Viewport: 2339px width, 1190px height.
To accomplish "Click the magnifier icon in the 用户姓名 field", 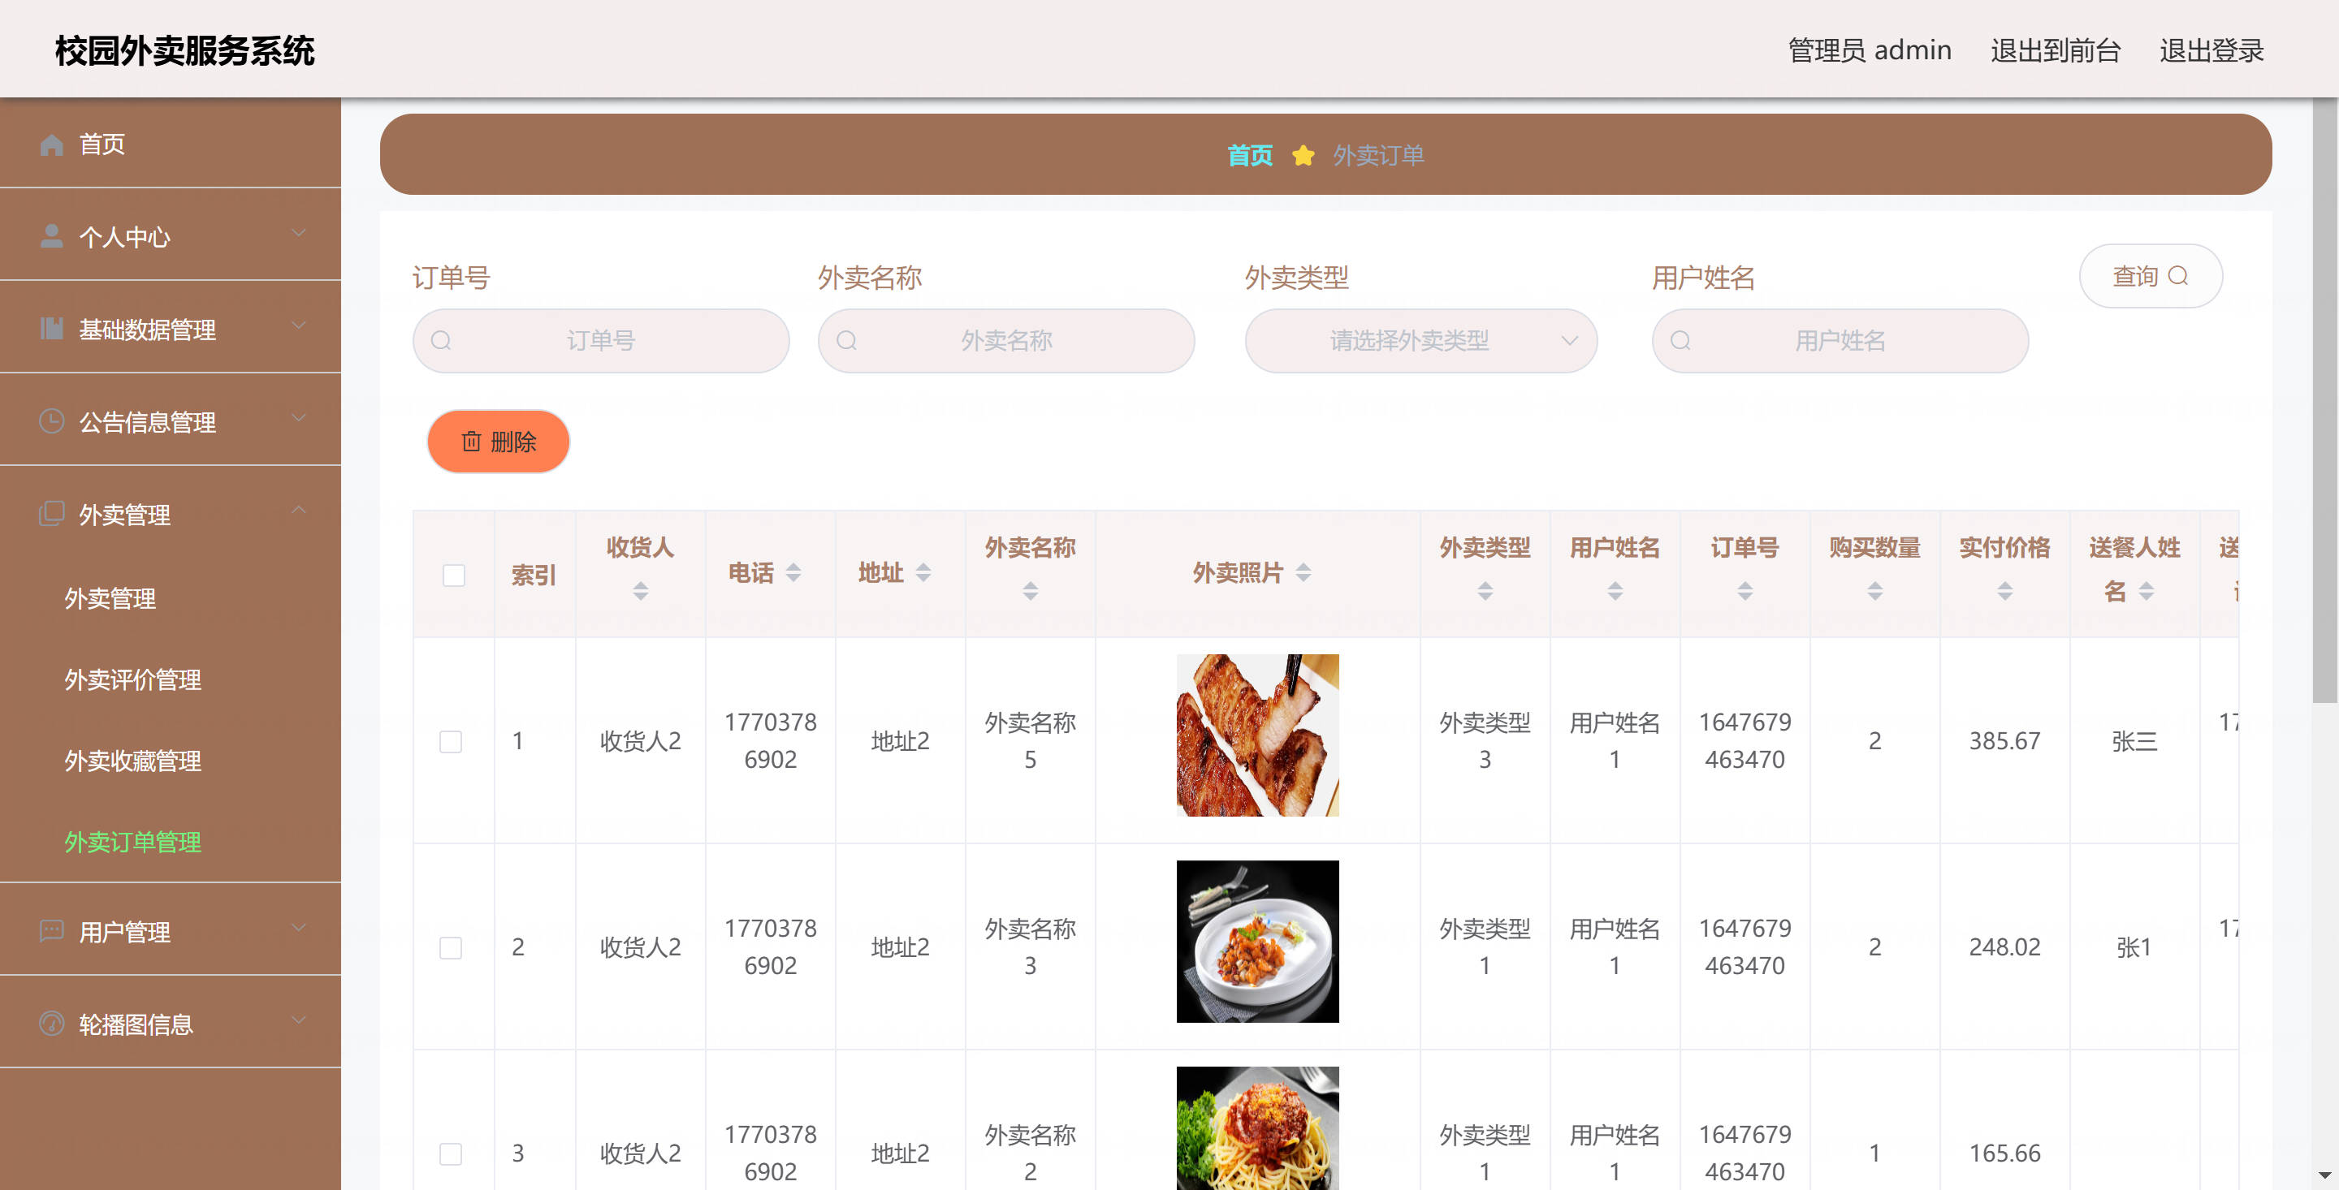I will (1680, 340).
